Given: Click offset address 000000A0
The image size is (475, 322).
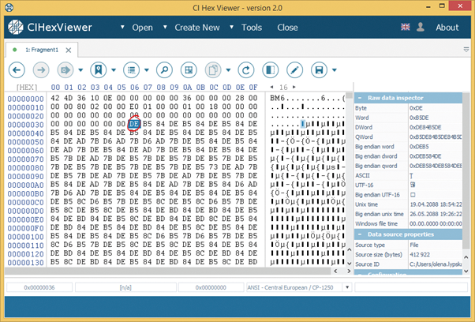Looking at the screenshot, I should point(26,185).
